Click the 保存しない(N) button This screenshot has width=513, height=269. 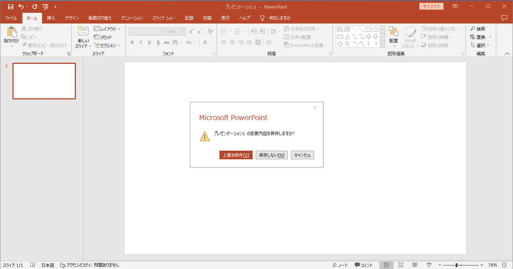point(272,155)
